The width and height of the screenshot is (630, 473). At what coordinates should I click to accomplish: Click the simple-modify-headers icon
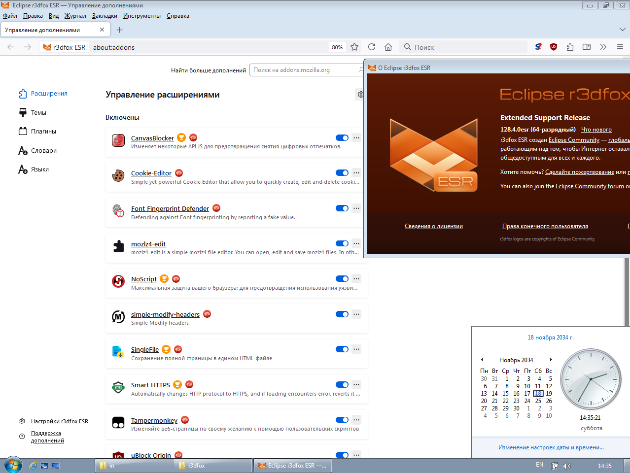[118, 317]
